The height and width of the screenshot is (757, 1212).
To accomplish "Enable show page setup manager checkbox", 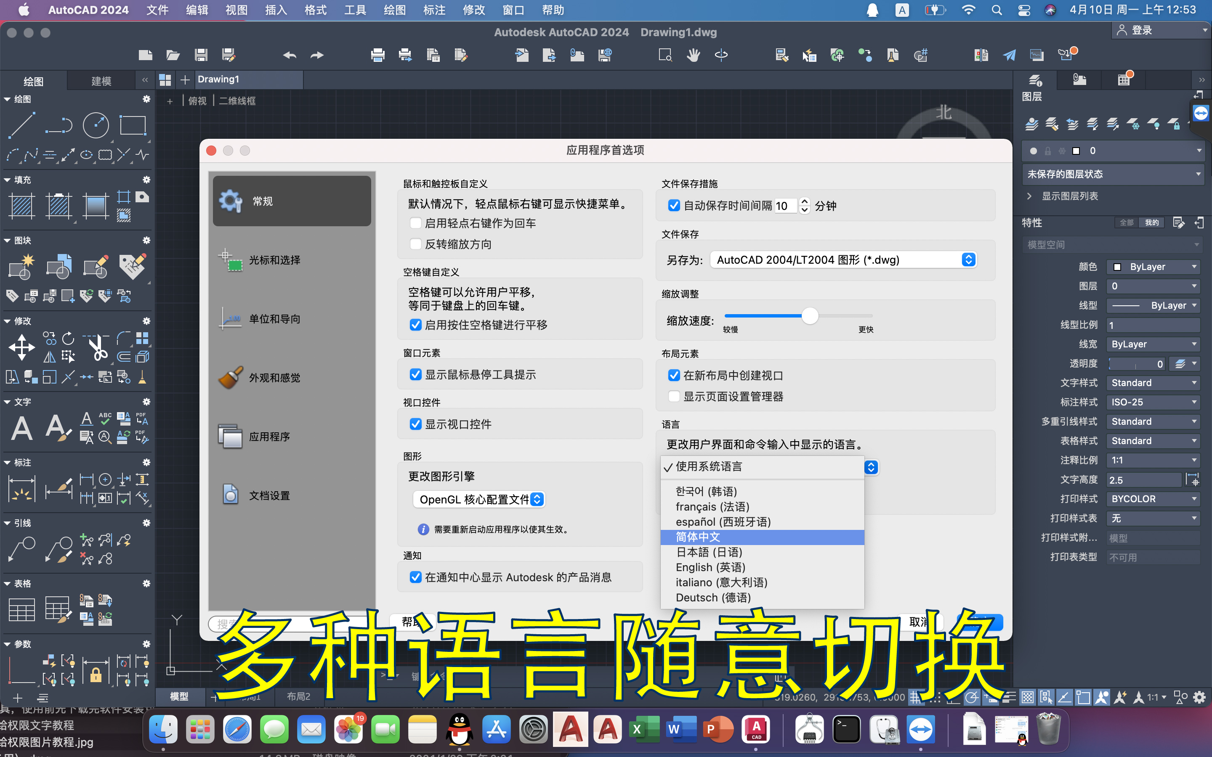I will (674, 396).
